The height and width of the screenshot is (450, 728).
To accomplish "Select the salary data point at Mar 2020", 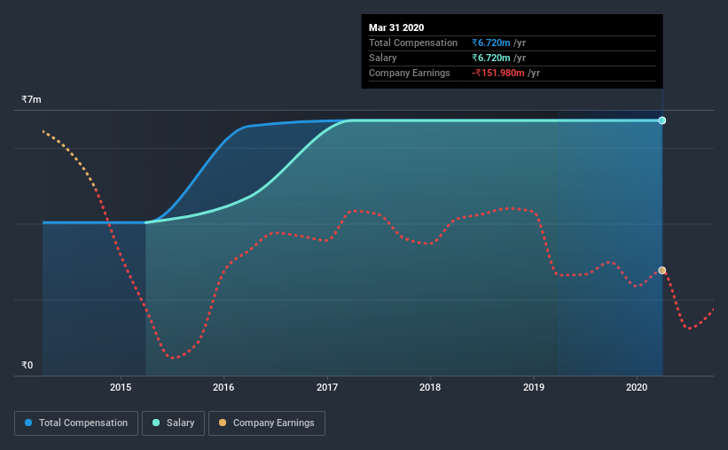I will [662, 120].
